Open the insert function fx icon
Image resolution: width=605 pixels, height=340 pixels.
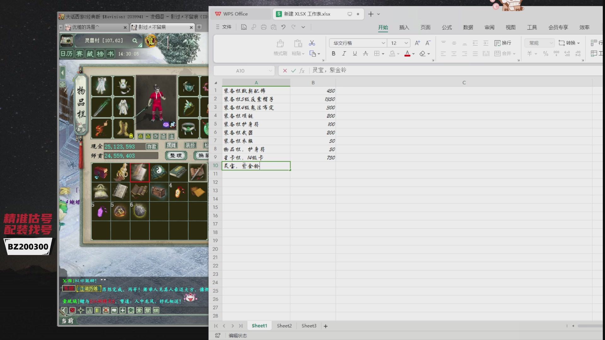tap(302, 71)
